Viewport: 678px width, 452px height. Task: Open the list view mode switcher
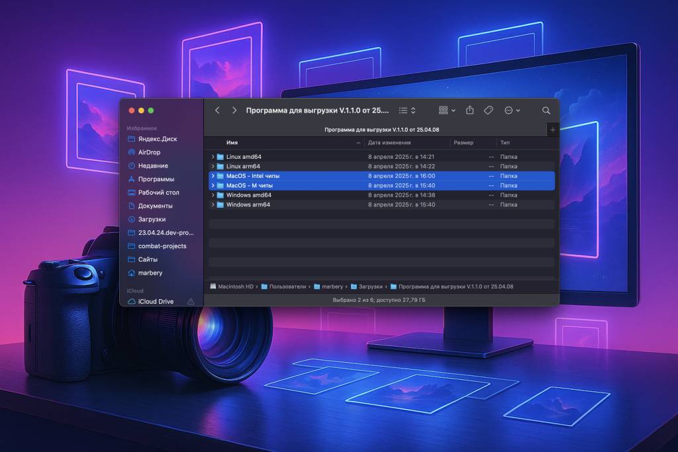pyautogui.click(x=407, y=111)
